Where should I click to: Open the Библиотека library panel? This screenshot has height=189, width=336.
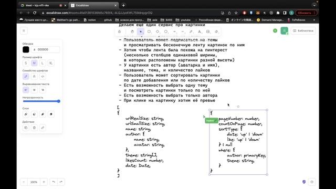tap(303, 31)
